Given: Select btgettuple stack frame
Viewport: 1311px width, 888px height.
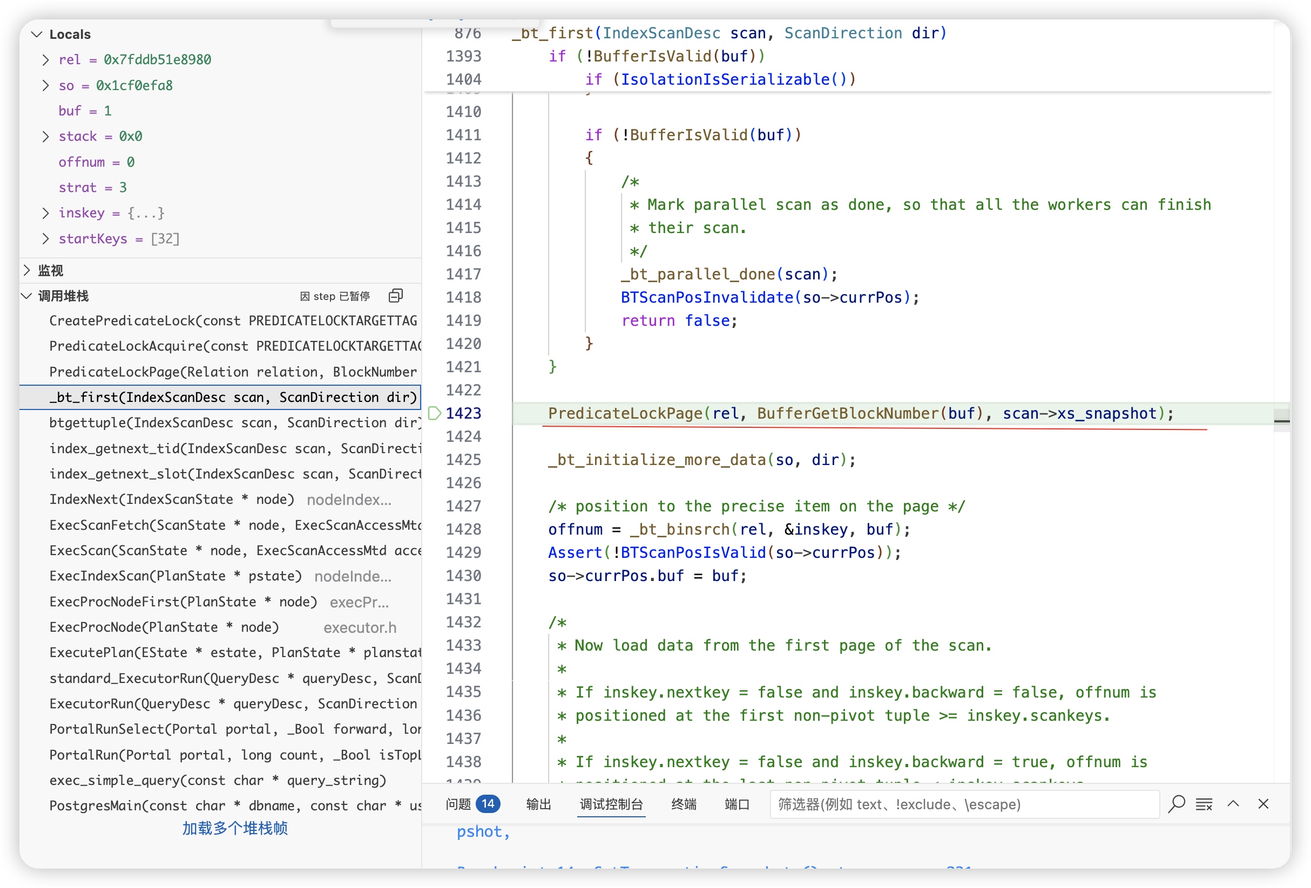Looking at the screenshot, I should (234, 423).
